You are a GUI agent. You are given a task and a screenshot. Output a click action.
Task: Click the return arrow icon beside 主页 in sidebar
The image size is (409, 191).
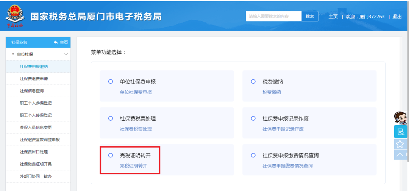click(x=56, y=42)
